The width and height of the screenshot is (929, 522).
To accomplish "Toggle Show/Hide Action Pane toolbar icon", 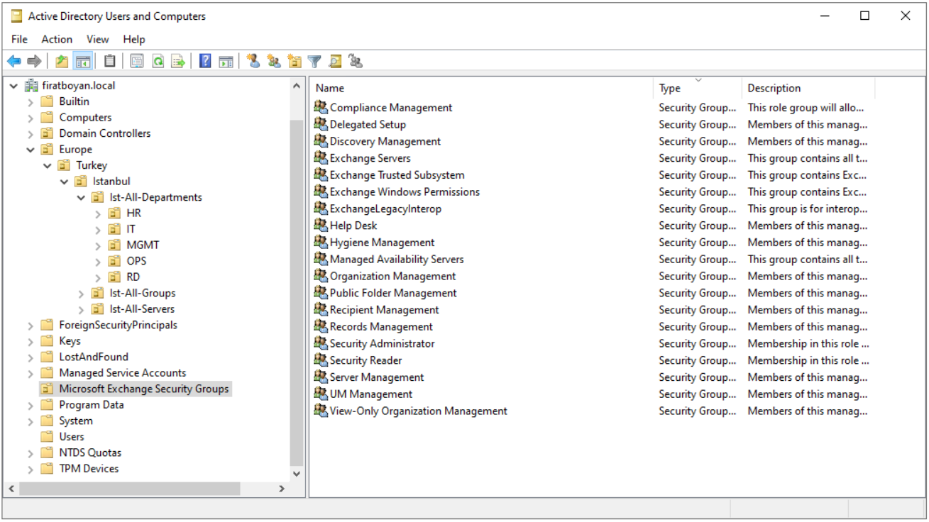I will tap(226, 62).
